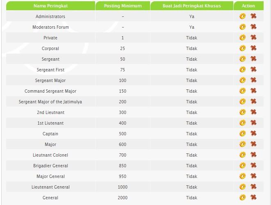Click the Nama Peringkat column header

point(50,6)
